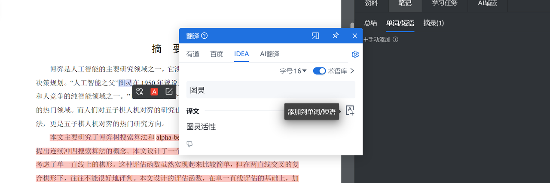Pin the translation popup window
Screen dimensions: 550x183
point(336,36)
